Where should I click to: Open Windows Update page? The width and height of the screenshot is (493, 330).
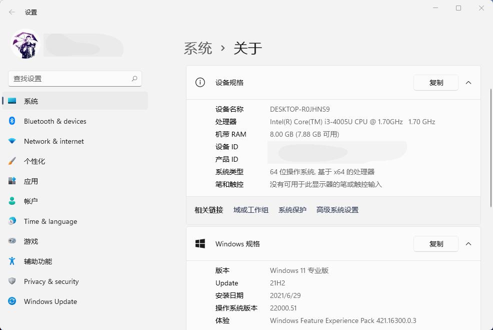tap(50, 301)
